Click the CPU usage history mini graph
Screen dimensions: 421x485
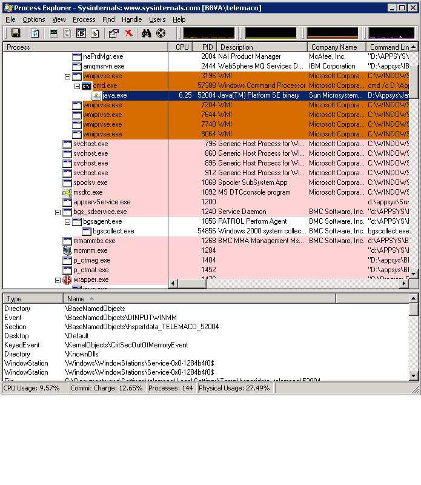coord(209,33)
